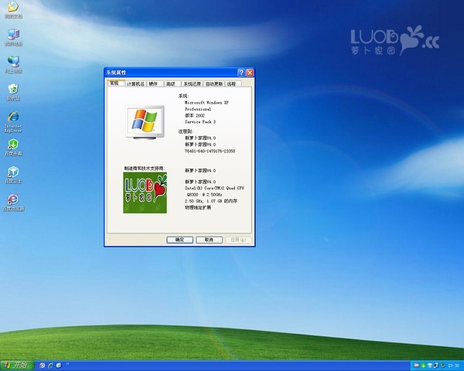Launch the Baidu browser desktop shortcut
This screenshot has height=371, width=464.
coord(13,200)
